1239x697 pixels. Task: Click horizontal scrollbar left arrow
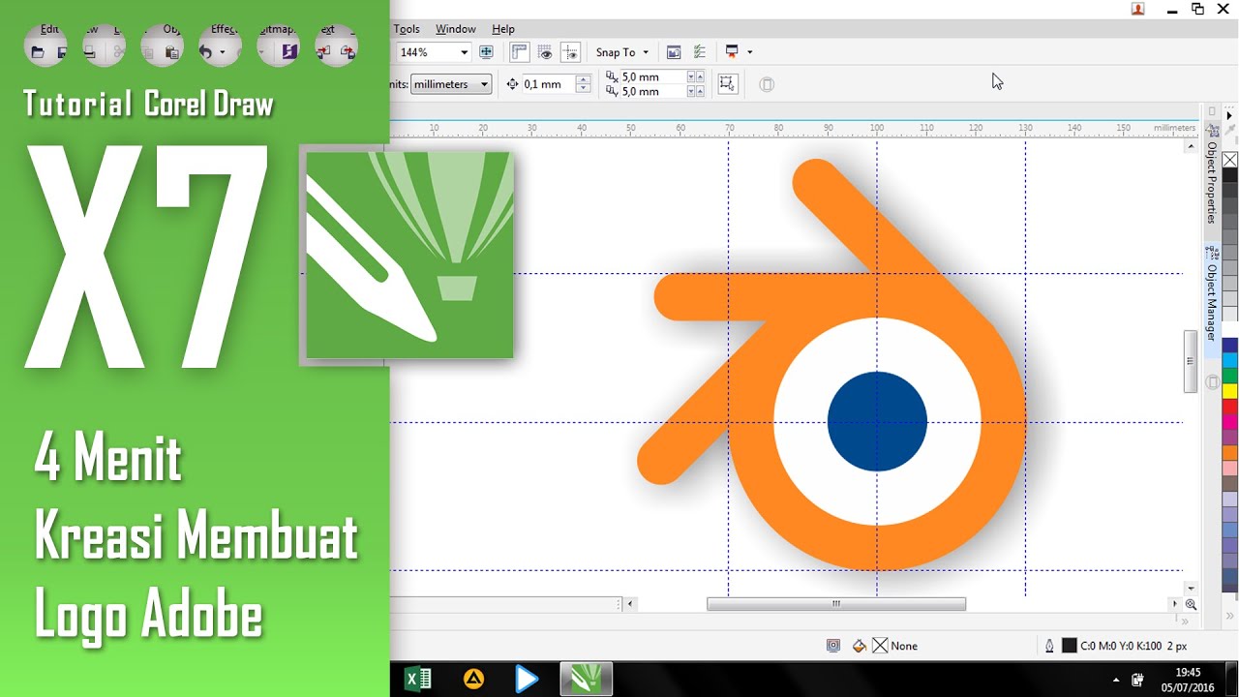coord(631,604)
